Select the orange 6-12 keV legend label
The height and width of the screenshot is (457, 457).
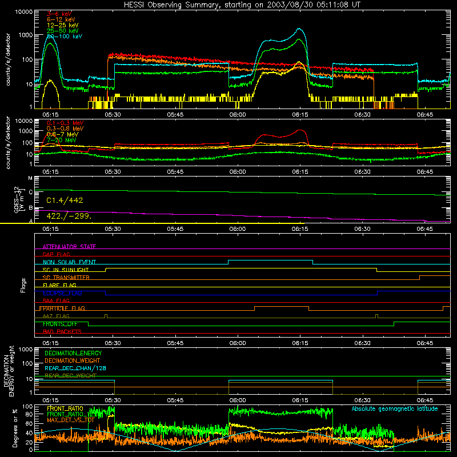pyautogui.click(x=61, y=19)
